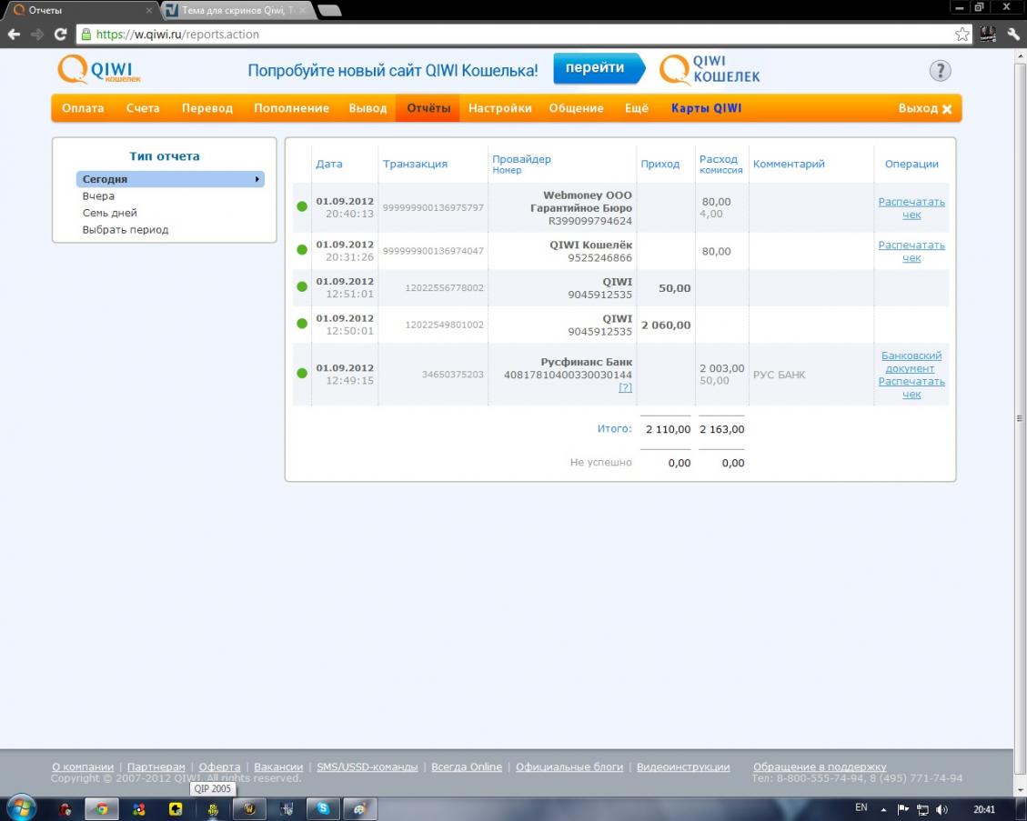
Task: Open the Отчёты tab
Action: coord(428,108)
